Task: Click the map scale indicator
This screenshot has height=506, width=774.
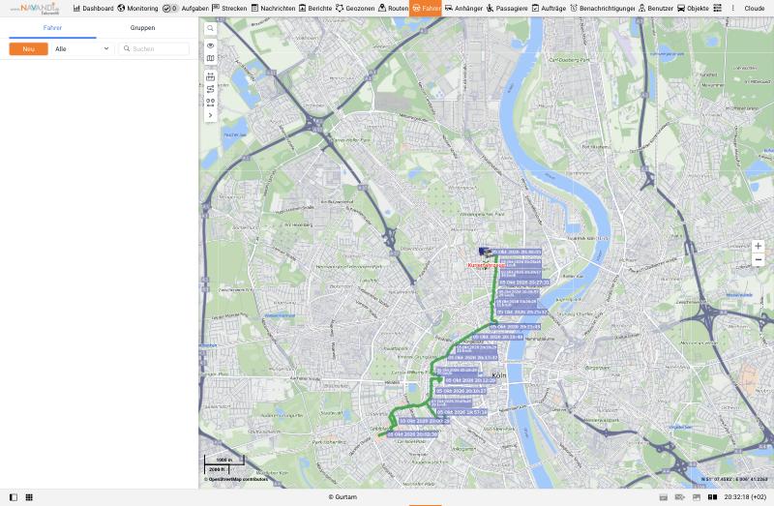Action: (224, 464)
